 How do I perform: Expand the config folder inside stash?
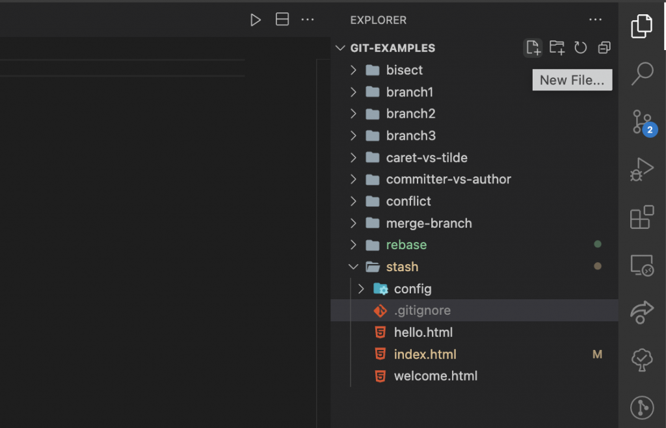[362, 289]
